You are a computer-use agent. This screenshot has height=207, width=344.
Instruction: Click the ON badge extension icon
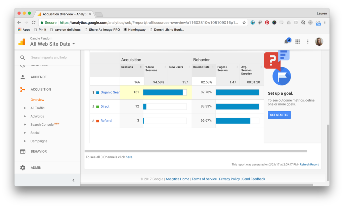coord(318,23)
